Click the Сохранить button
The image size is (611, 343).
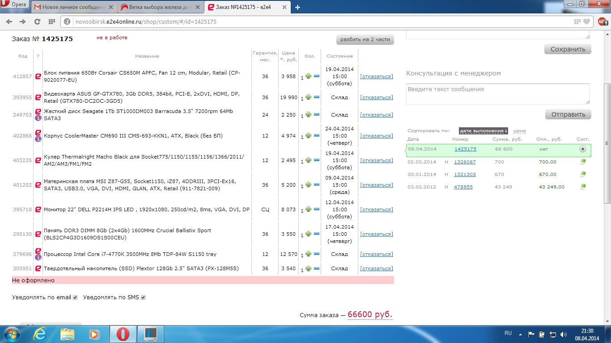point(568,49)
